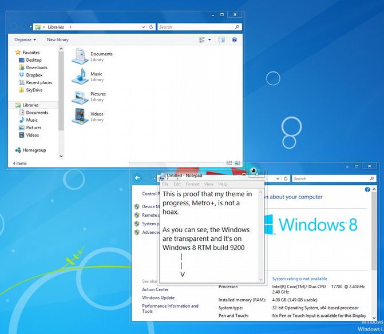This screenshot has width=384, height=334.
Task: Refresh the Libraries folder view
Action: (151, 27)
